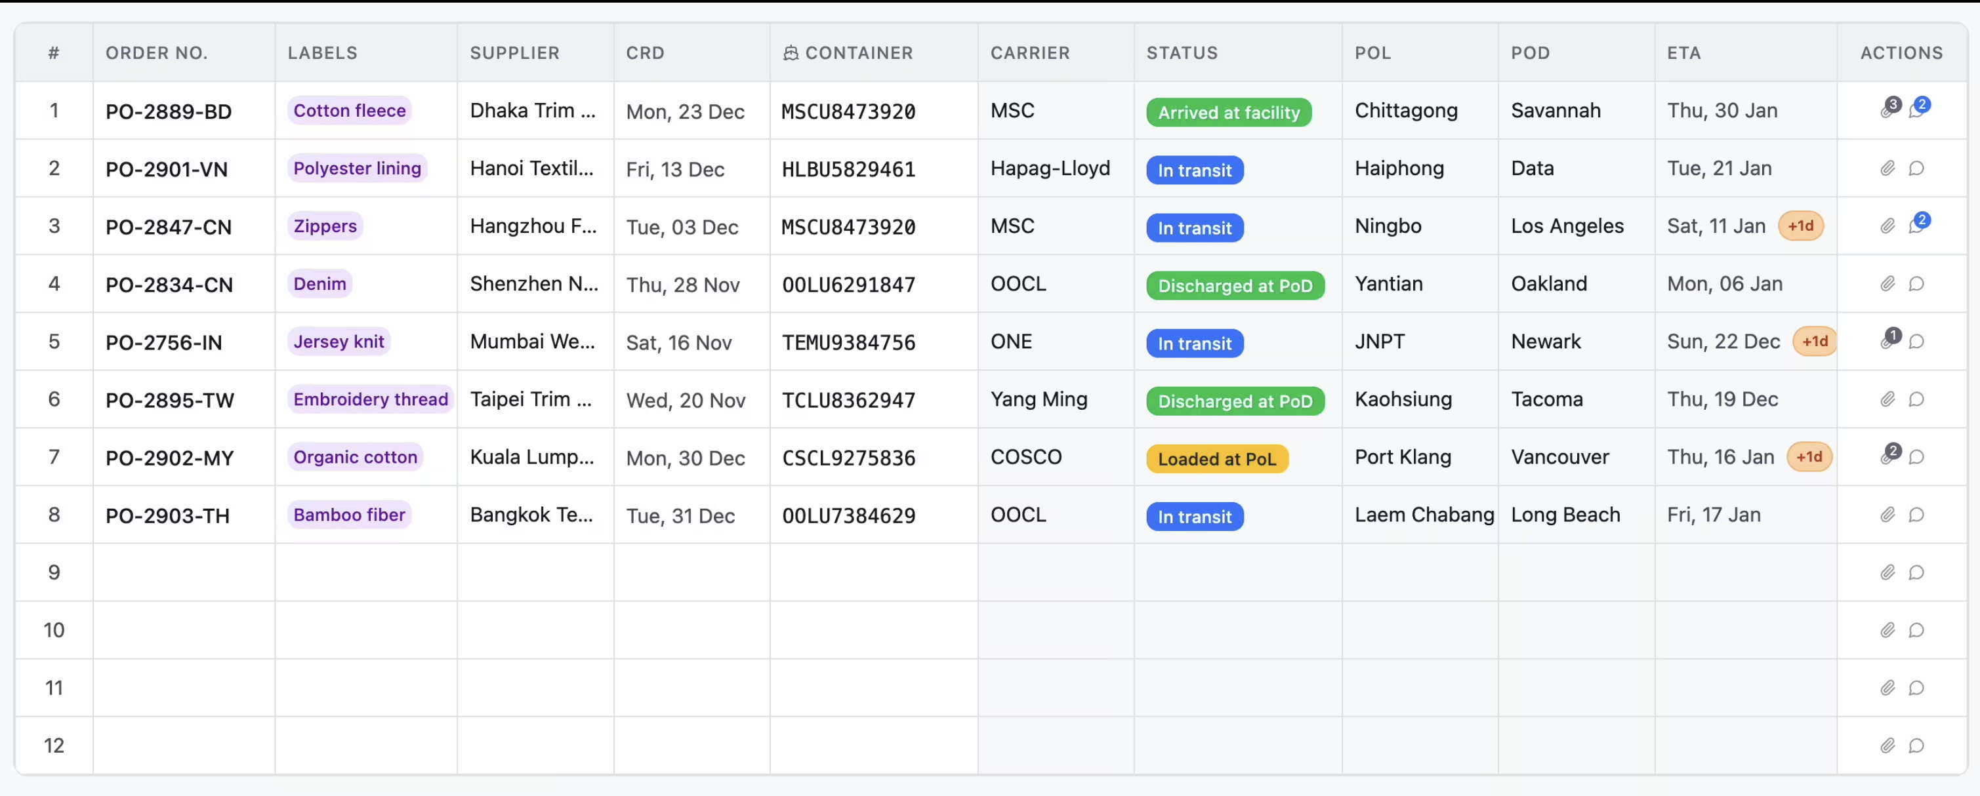Click the +1d delay badge for Sat, 11 Jan
The width and height of the screenshot is (1980, 796).
click(1800, 226)
